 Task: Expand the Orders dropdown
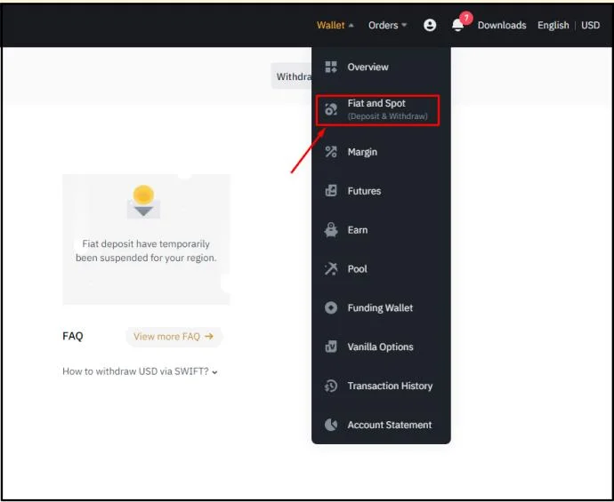click(387, 25)
